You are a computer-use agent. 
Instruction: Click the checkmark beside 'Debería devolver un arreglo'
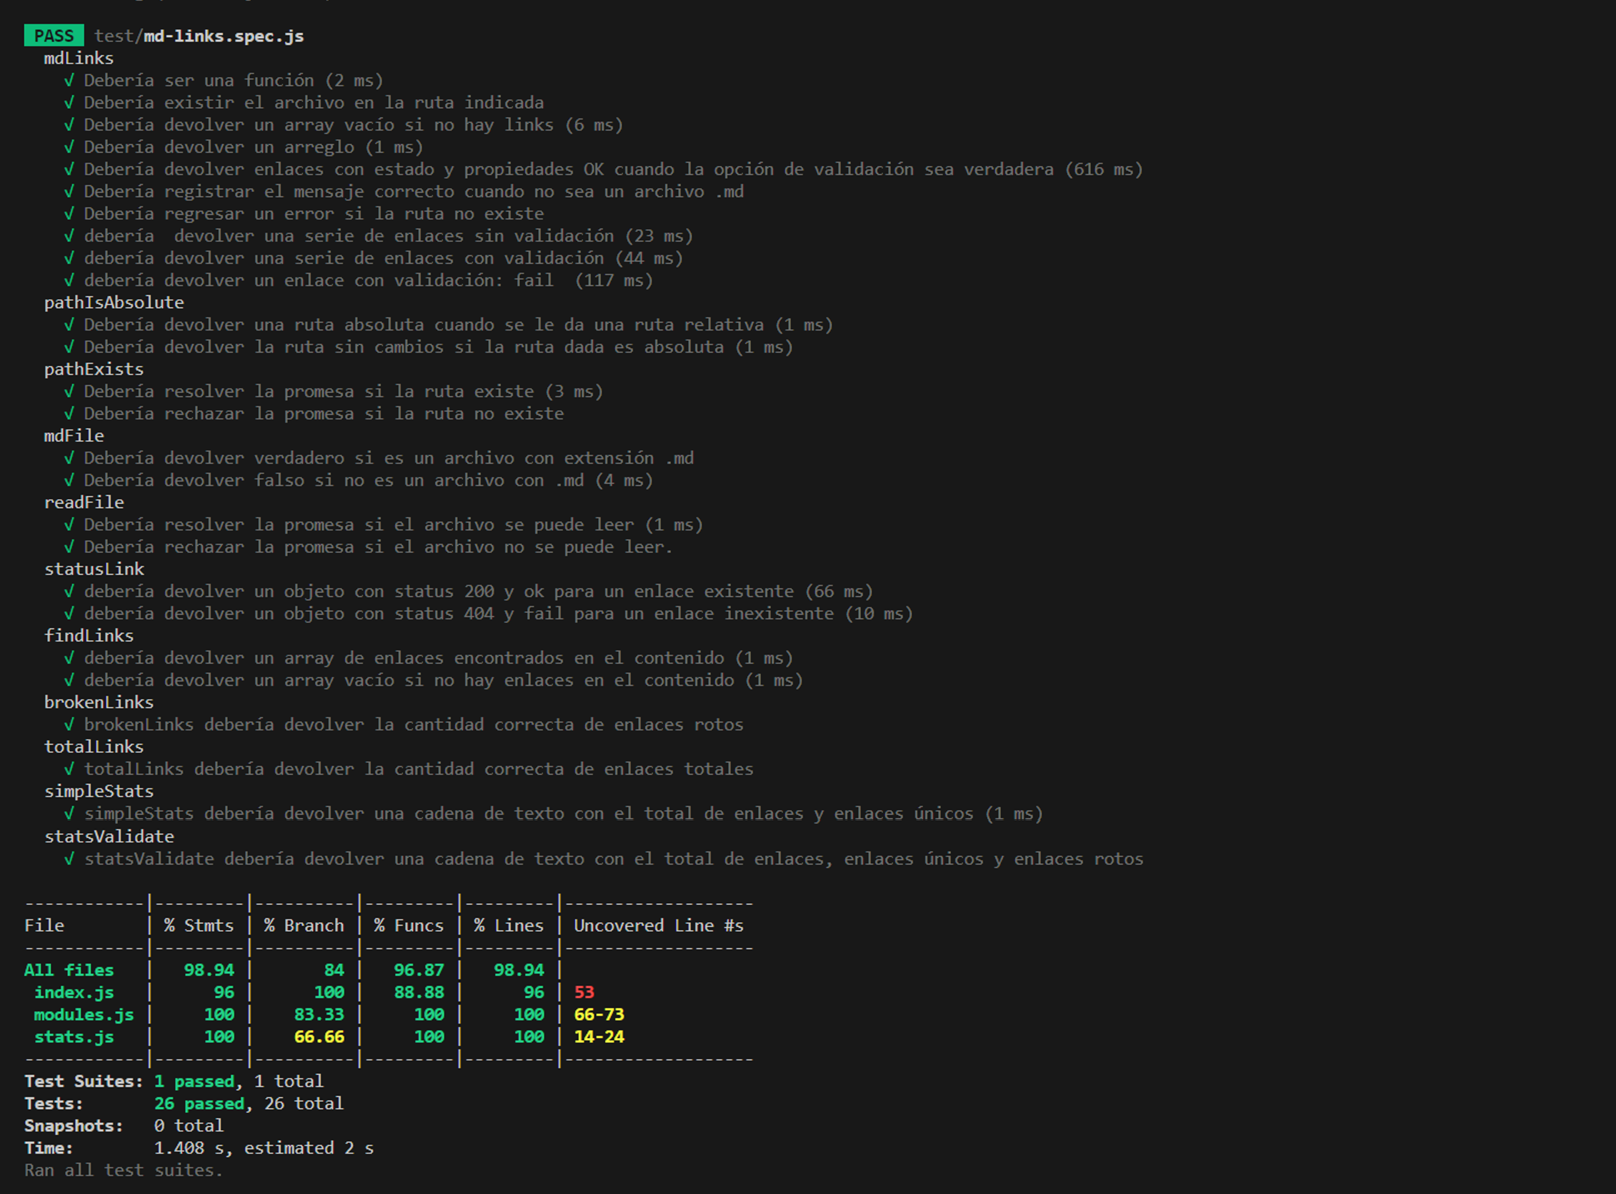[x=69, y=147]
